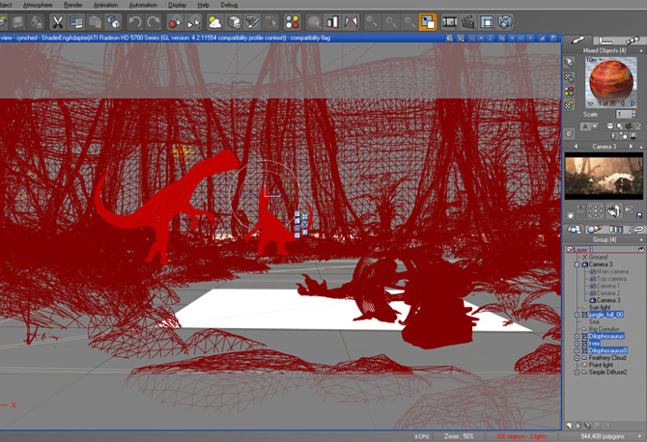Switch to the Materials spheres tab
647x442 pixels.
click(x=594, y=229)
